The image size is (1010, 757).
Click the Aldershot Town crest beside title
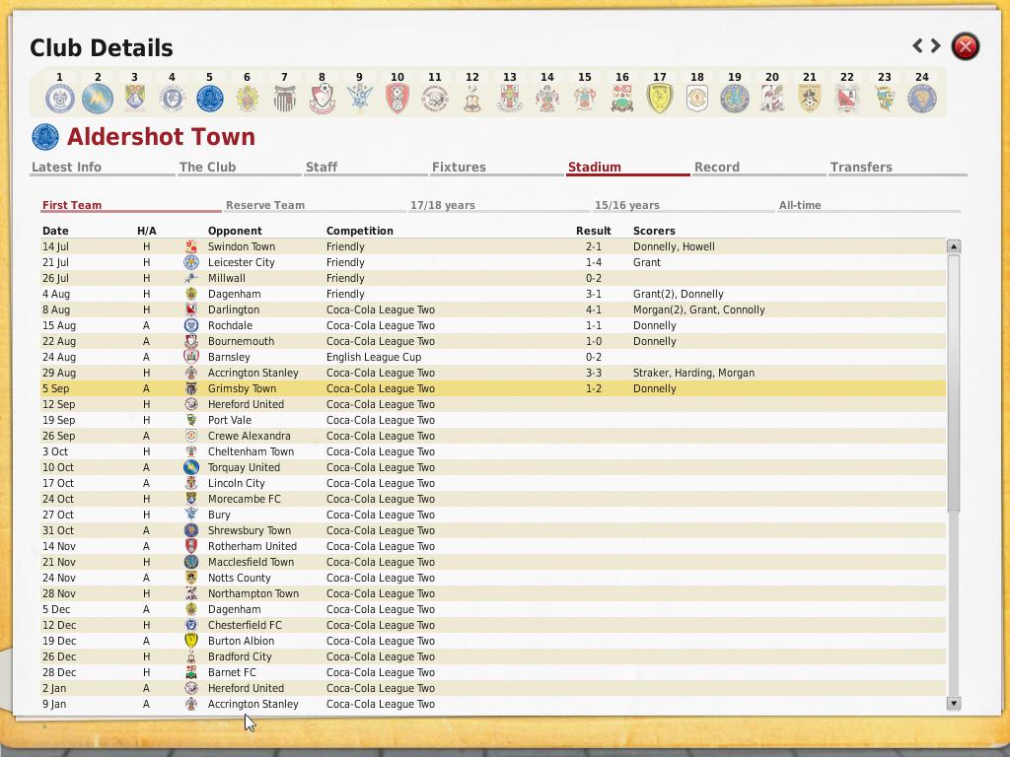(45, 137)
